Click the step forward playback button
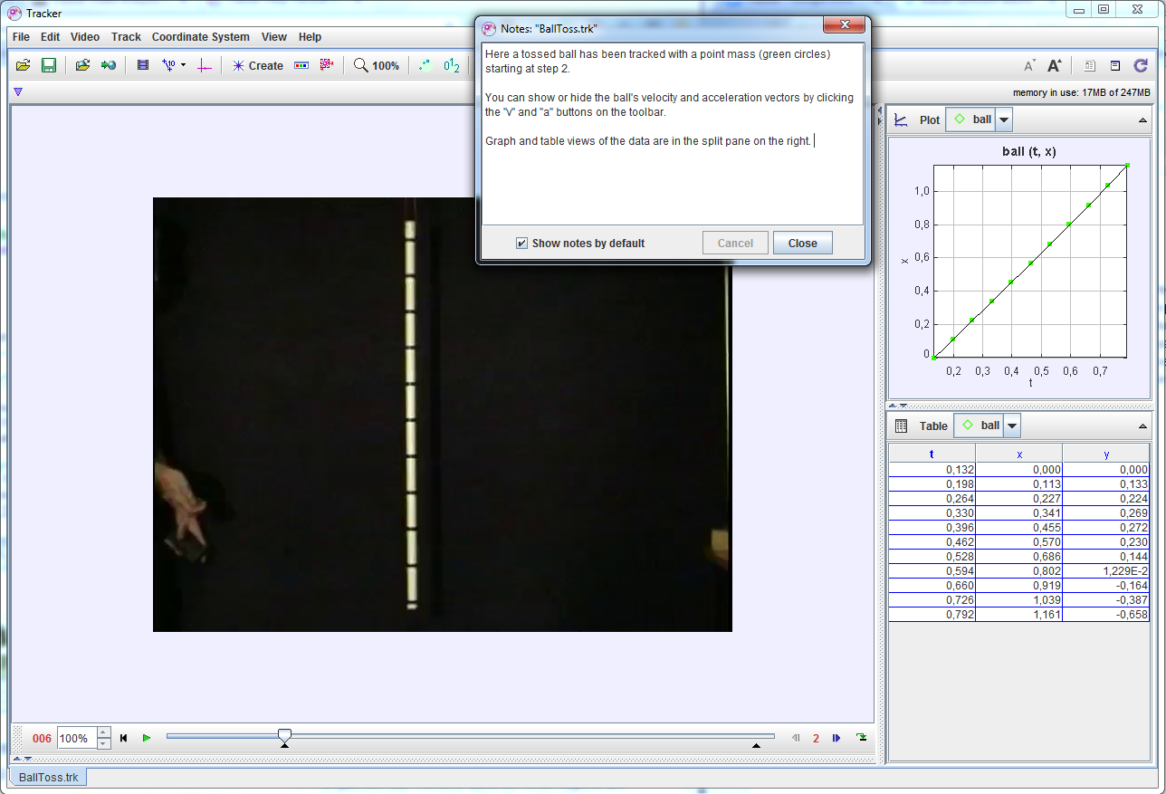The width and height of the screenshot is (1166, 794). click(836, 738)
